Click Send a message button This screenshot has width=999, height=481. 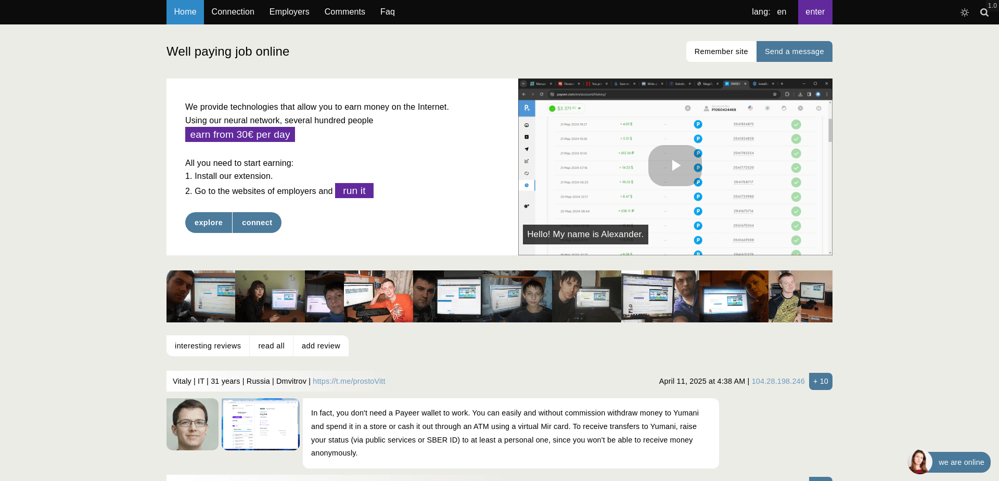[x=794, y=51]
